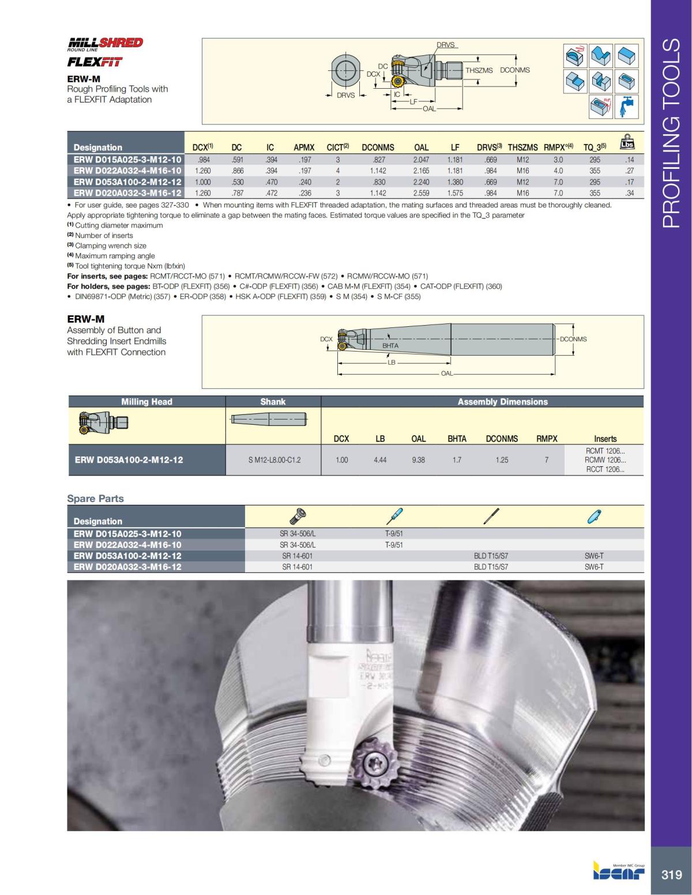The height and width of the screenshot is (895, 692).
Task: Click the contoured surface milling icon
Action: (x=601, y=55)
